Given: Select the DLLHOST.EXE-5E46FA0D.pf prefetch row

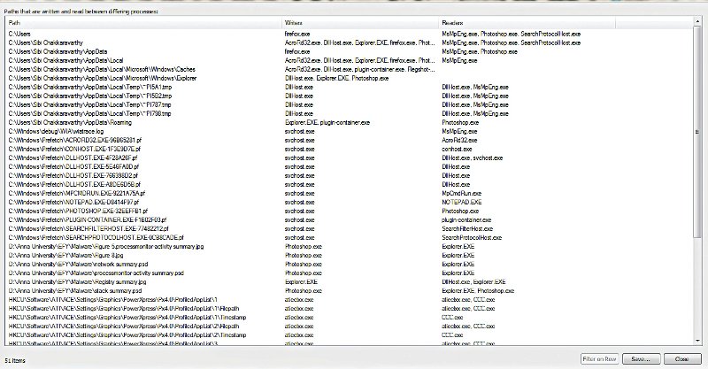Looking at the screenshot, I should [x=349, y=166].
